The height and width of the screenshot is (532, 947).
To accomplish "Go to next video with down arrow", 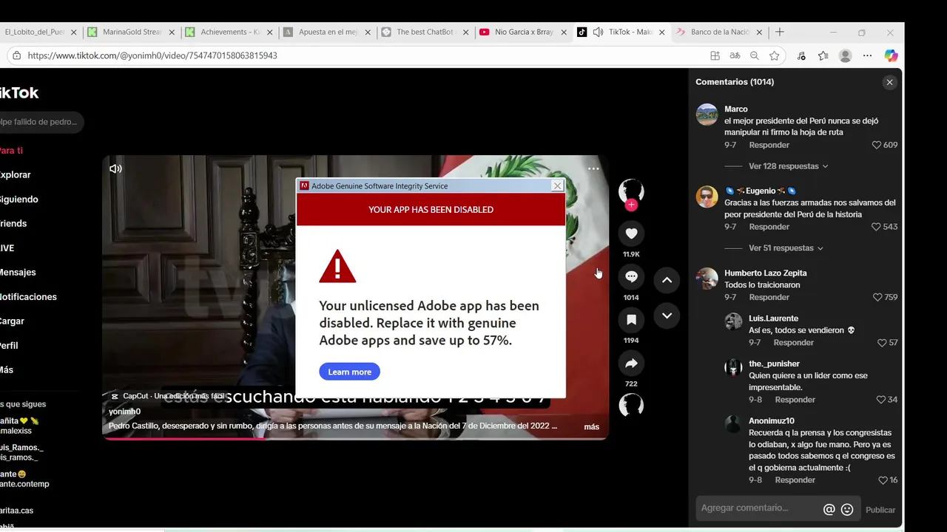I will (667, 316).
